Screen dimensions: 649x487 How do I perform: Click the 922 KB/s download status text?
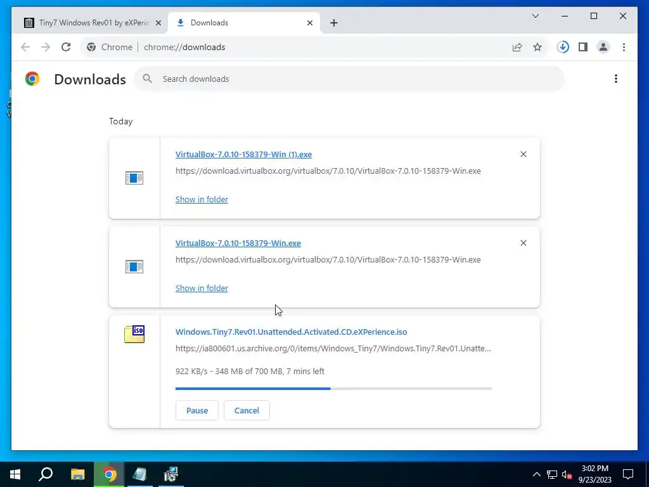tap(250, 371)
